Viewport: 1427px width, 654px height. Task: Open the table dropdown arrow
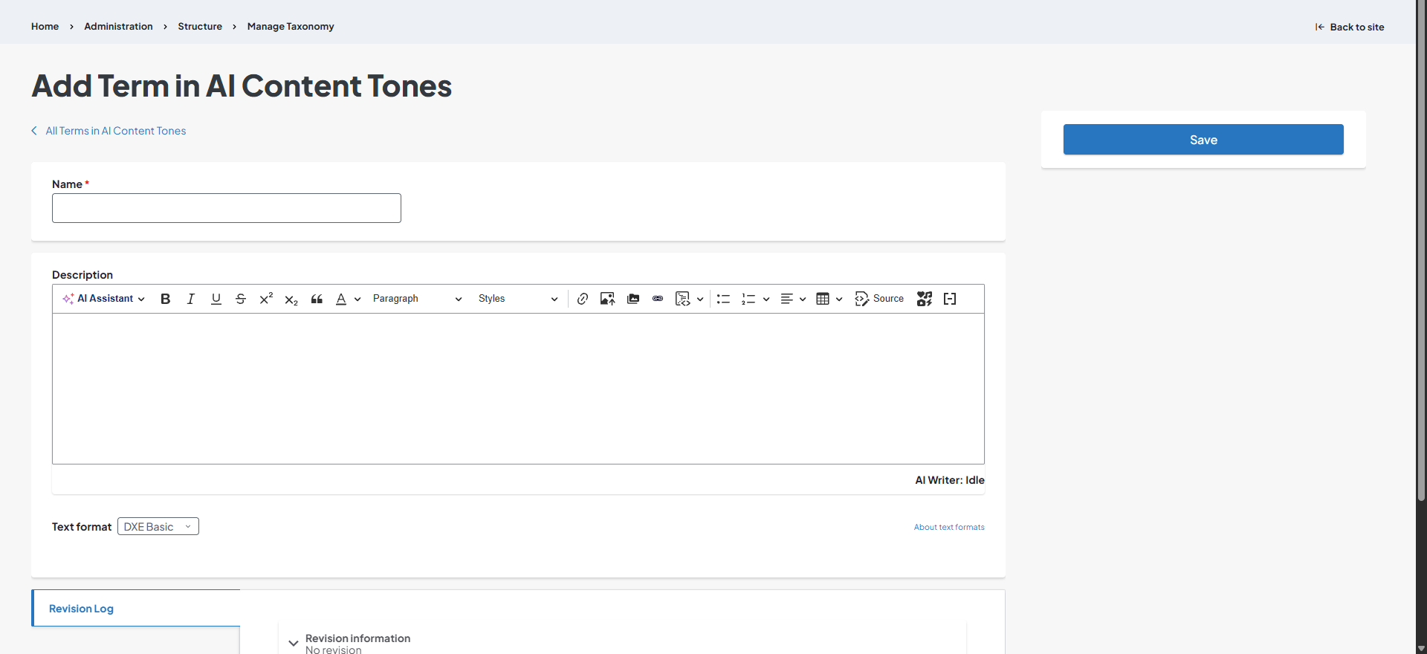[839, 299]
